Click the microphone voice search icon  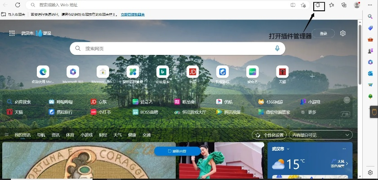pyautogui.click(x=277, y=49)
